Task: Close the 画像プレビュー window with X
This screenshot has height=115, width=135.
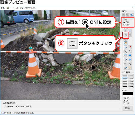Action: coord(133,8)
